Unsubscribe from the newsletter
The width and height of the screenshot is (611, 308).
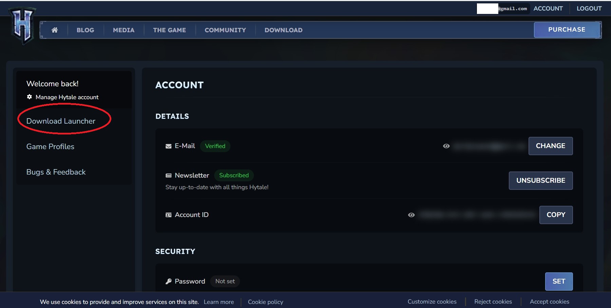[540, 181]
